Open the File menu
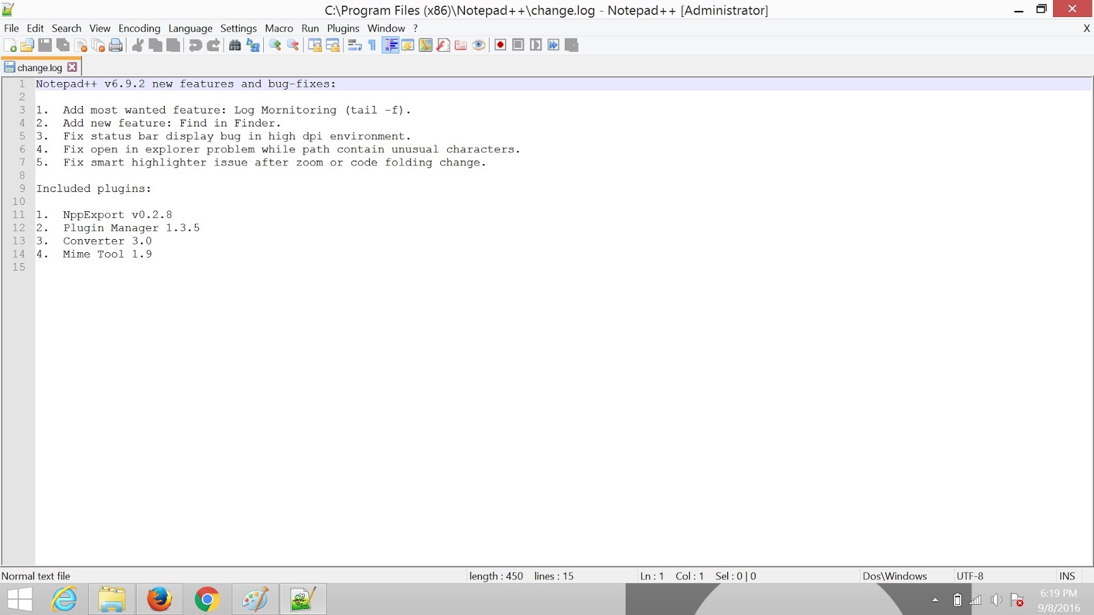This screenshot has width=1094, height=615. [12, 28]
